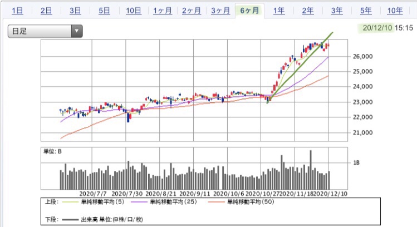Choose the 5年 range tab
Image resolution: width=417 pixels, height=227 pixels.
pyautogui.click(x=366, y=11)
